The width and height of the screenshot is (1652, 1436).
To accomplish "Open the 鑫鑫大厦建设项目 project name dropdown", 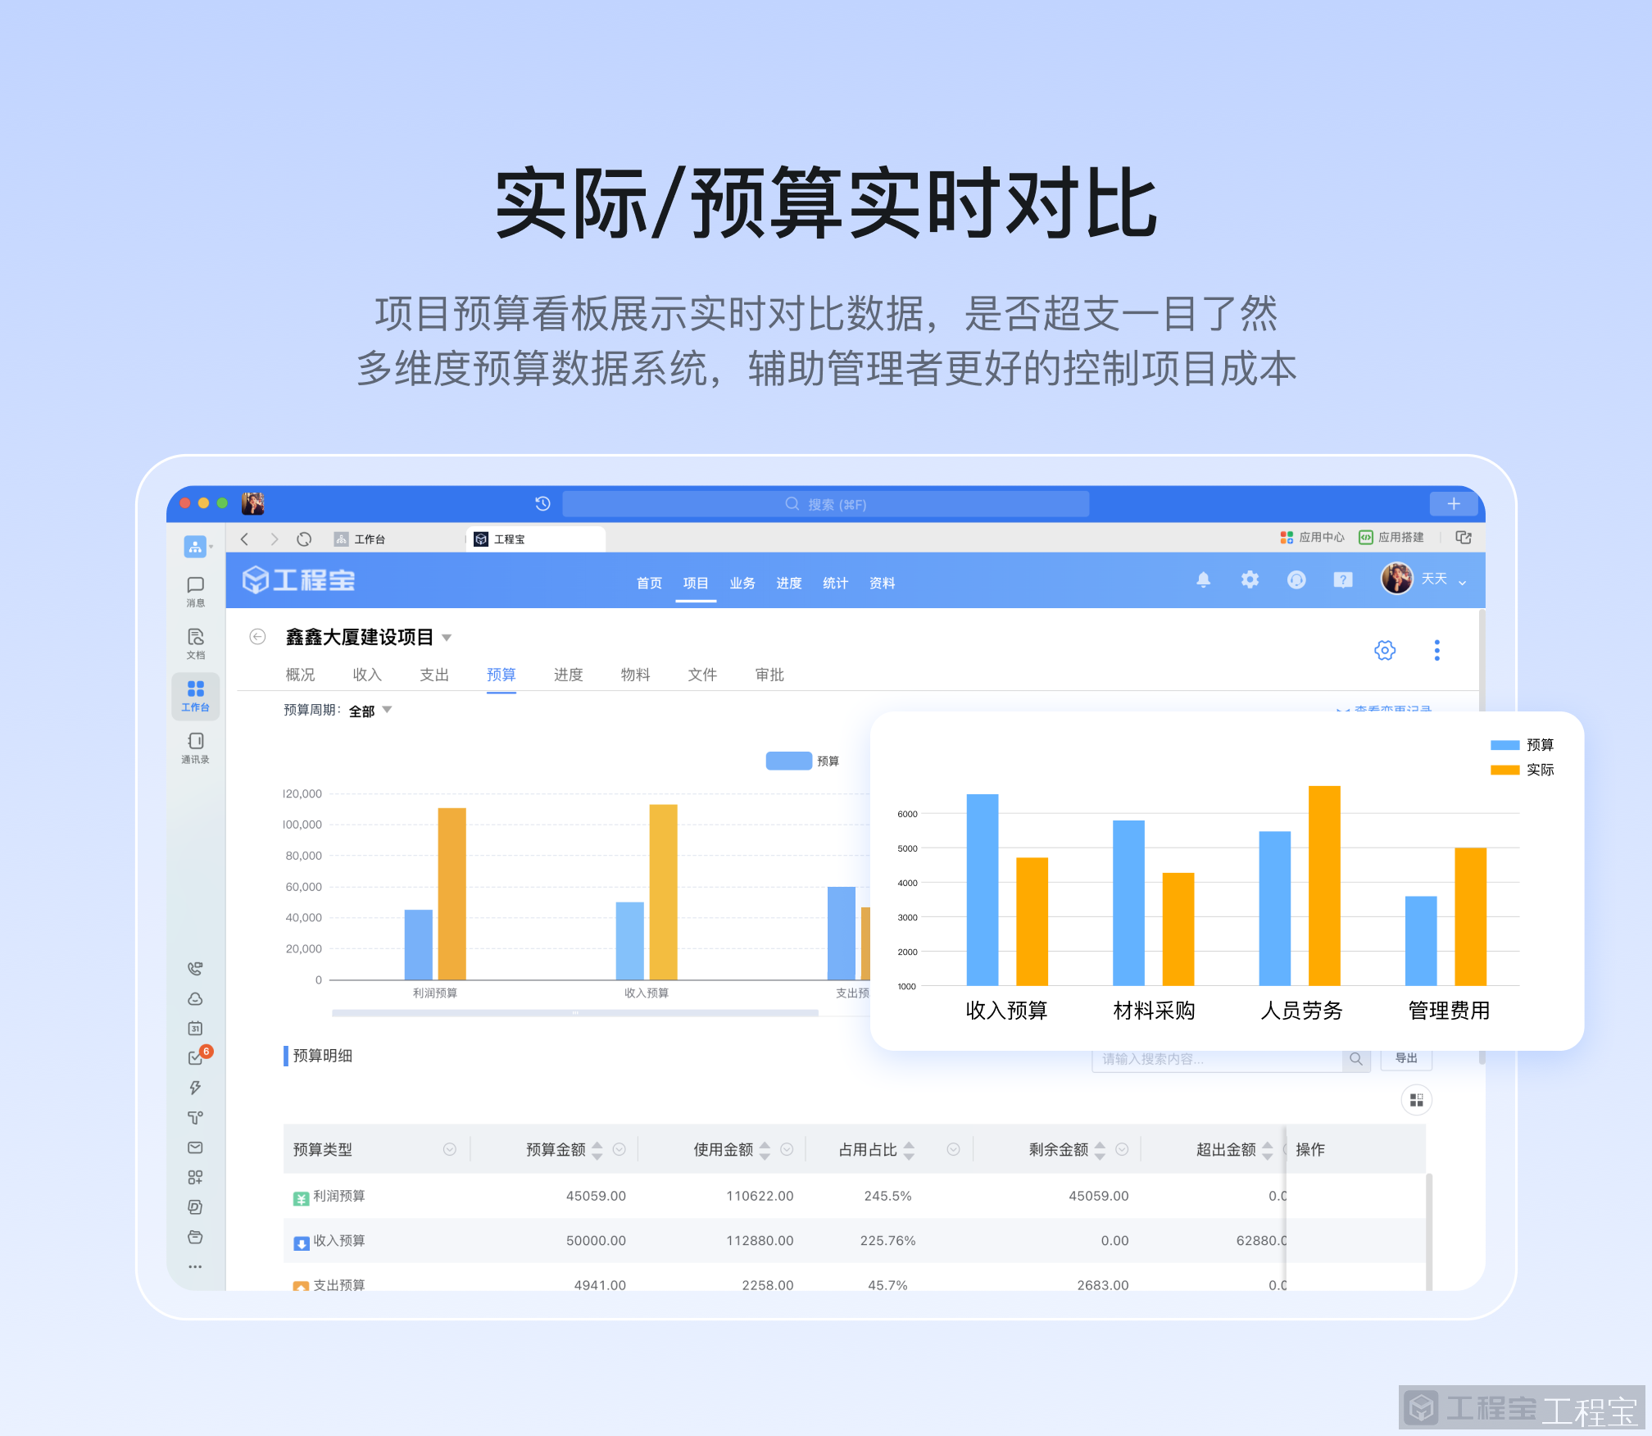I will 447,637.
